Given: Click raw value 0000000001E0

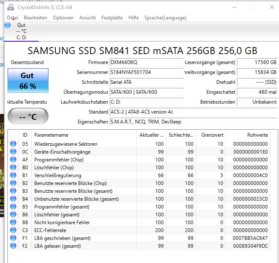Looking at the screenshot, I should click(251, 152).
